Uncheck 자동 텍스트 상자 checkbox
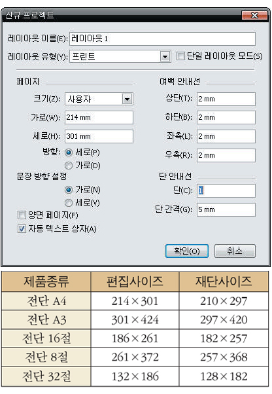The height and width of the screenshot is (394, 272). point(22,228)
